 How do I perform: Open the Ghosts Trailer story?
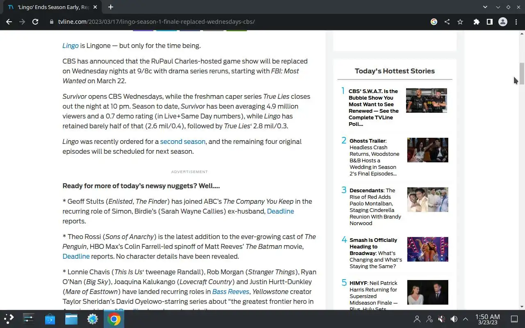click(374, 157)
